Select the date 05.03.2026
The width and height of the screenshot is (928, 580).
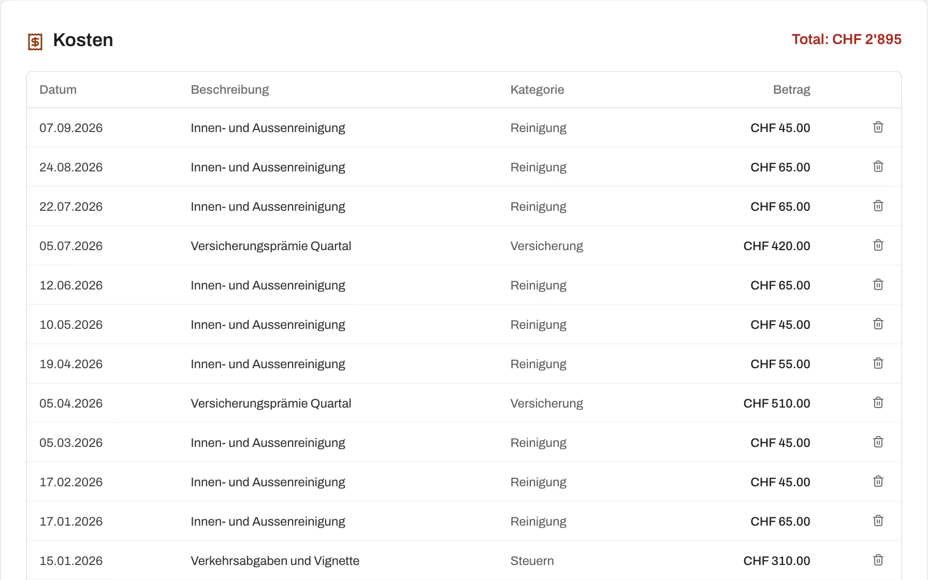tap(71, 443)
